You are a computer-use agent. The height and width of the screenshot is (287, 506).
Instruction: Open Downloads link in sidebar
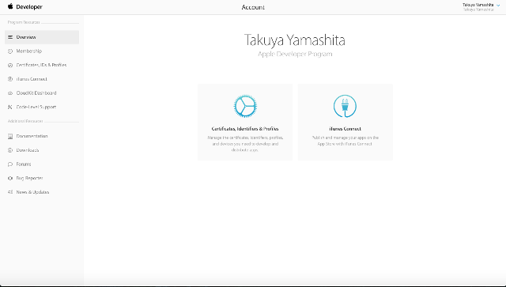pos(28,150)
